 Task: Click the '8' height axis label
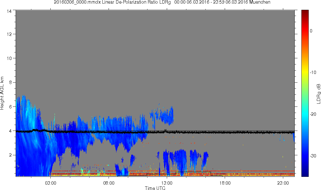10,82
